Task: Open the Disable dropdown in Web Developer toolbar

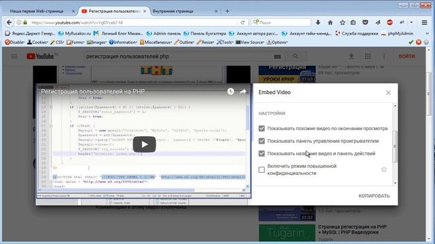Action: pos(15,42)
